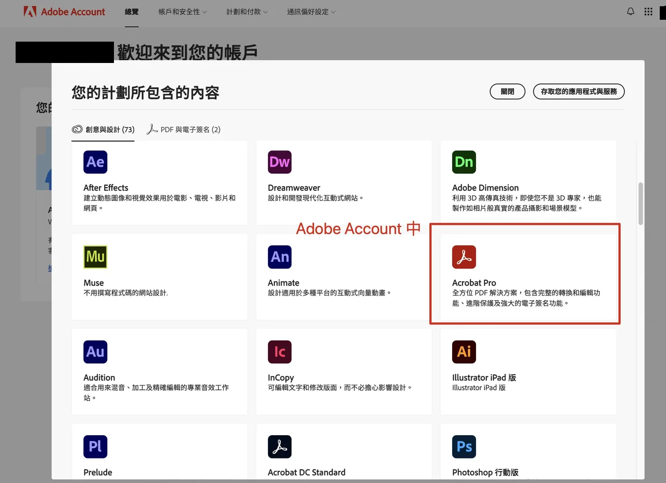Click the plan list scrollbar thumb
Screen dimensions: 666x483
point(641,204)
